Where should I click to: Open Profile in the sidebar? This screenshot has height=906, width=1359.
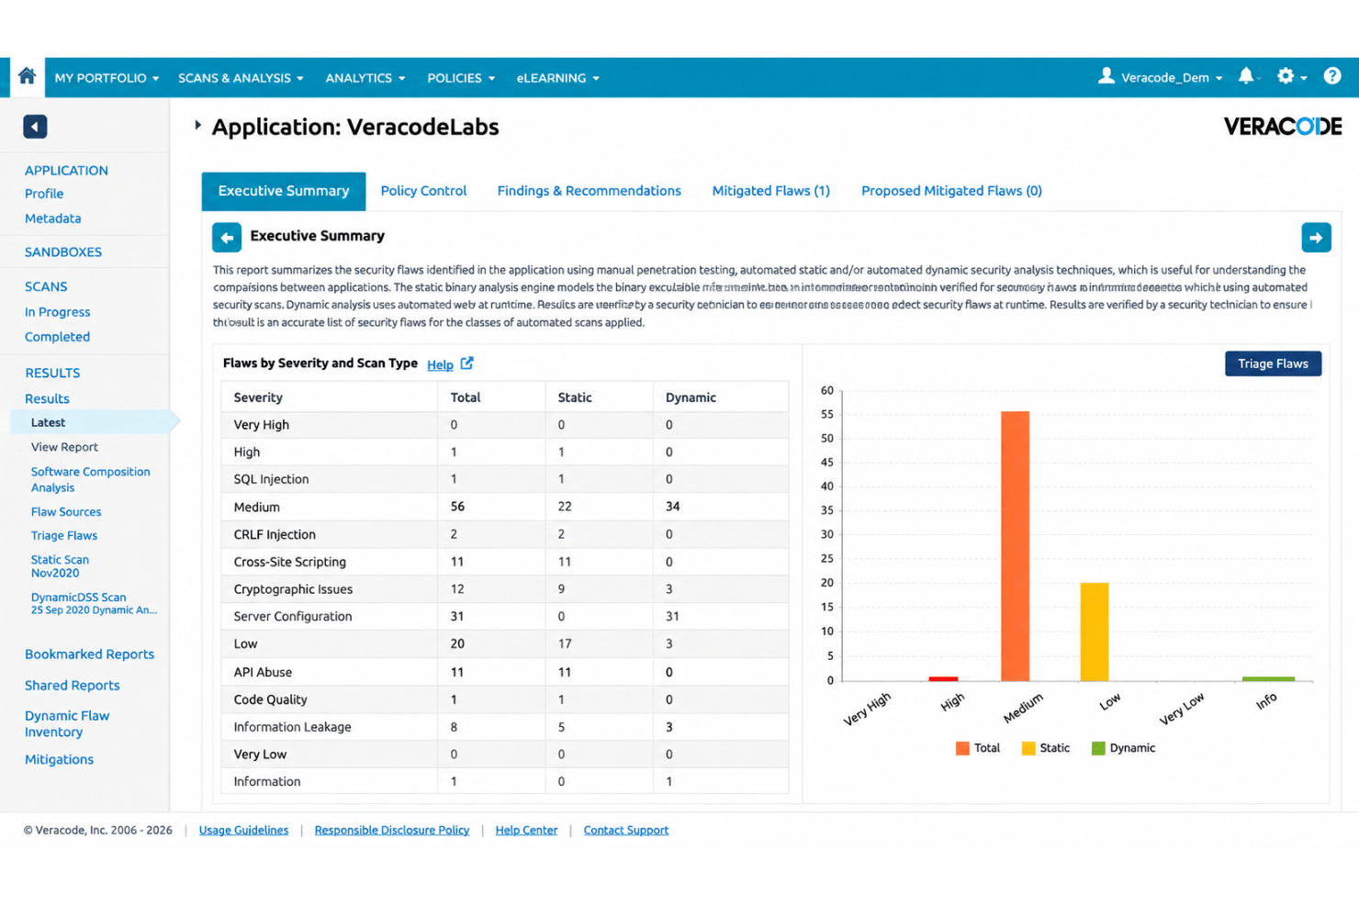[44, 194]
